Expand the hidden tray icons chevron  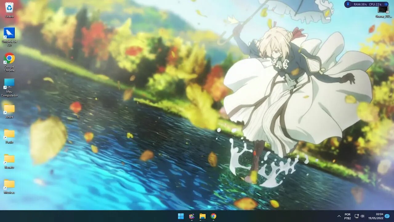339,216
